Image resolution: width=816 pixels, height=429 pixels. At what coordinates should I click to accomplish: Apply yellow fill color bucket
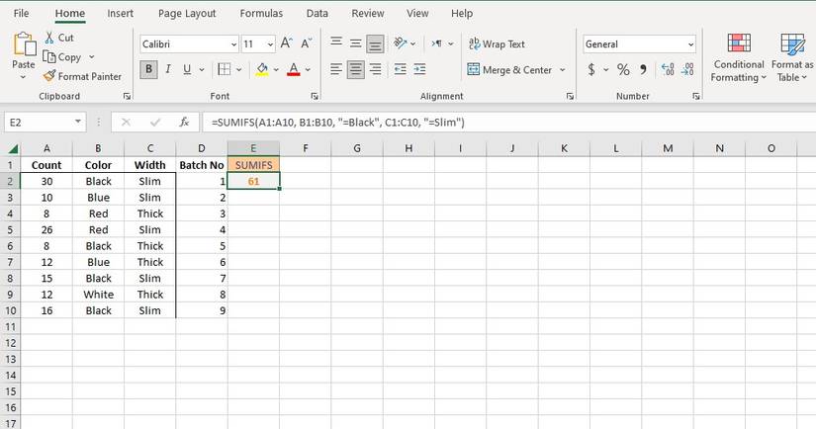pyautogui.click(x=262, y=69)
